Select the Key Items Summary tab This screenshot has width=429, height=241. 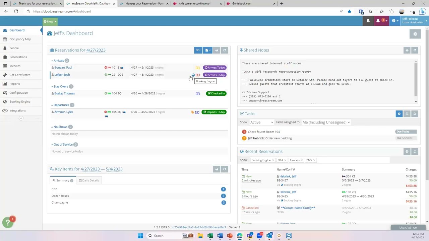(63, 180)
